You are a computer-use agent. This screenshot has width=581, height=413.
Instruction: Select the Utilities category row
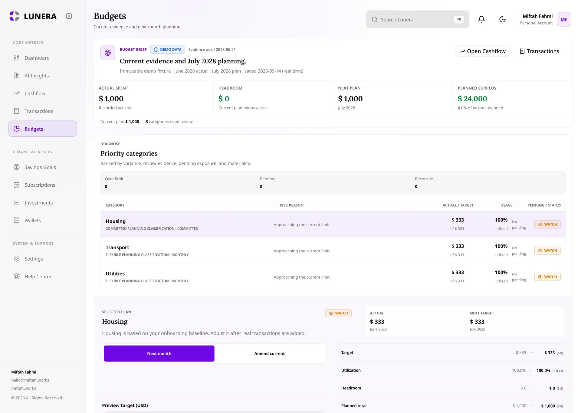click(333, 277)
